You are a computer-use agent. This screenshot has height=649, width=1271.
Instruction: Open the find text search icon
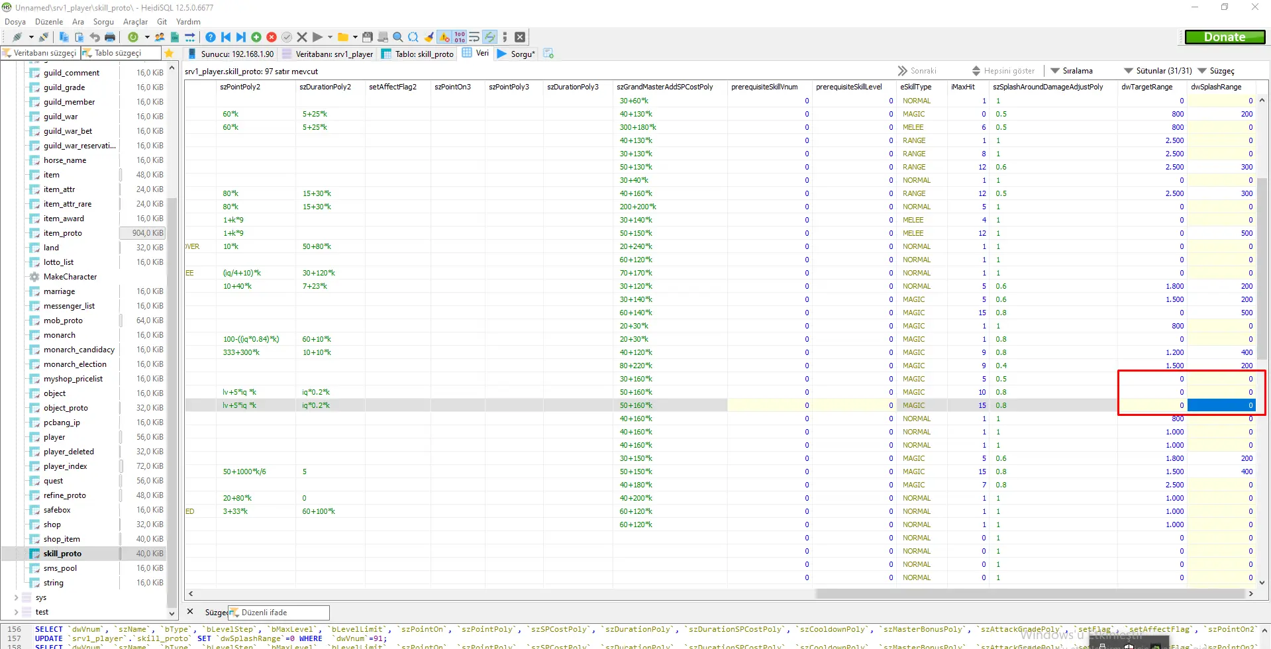point(398,37)
